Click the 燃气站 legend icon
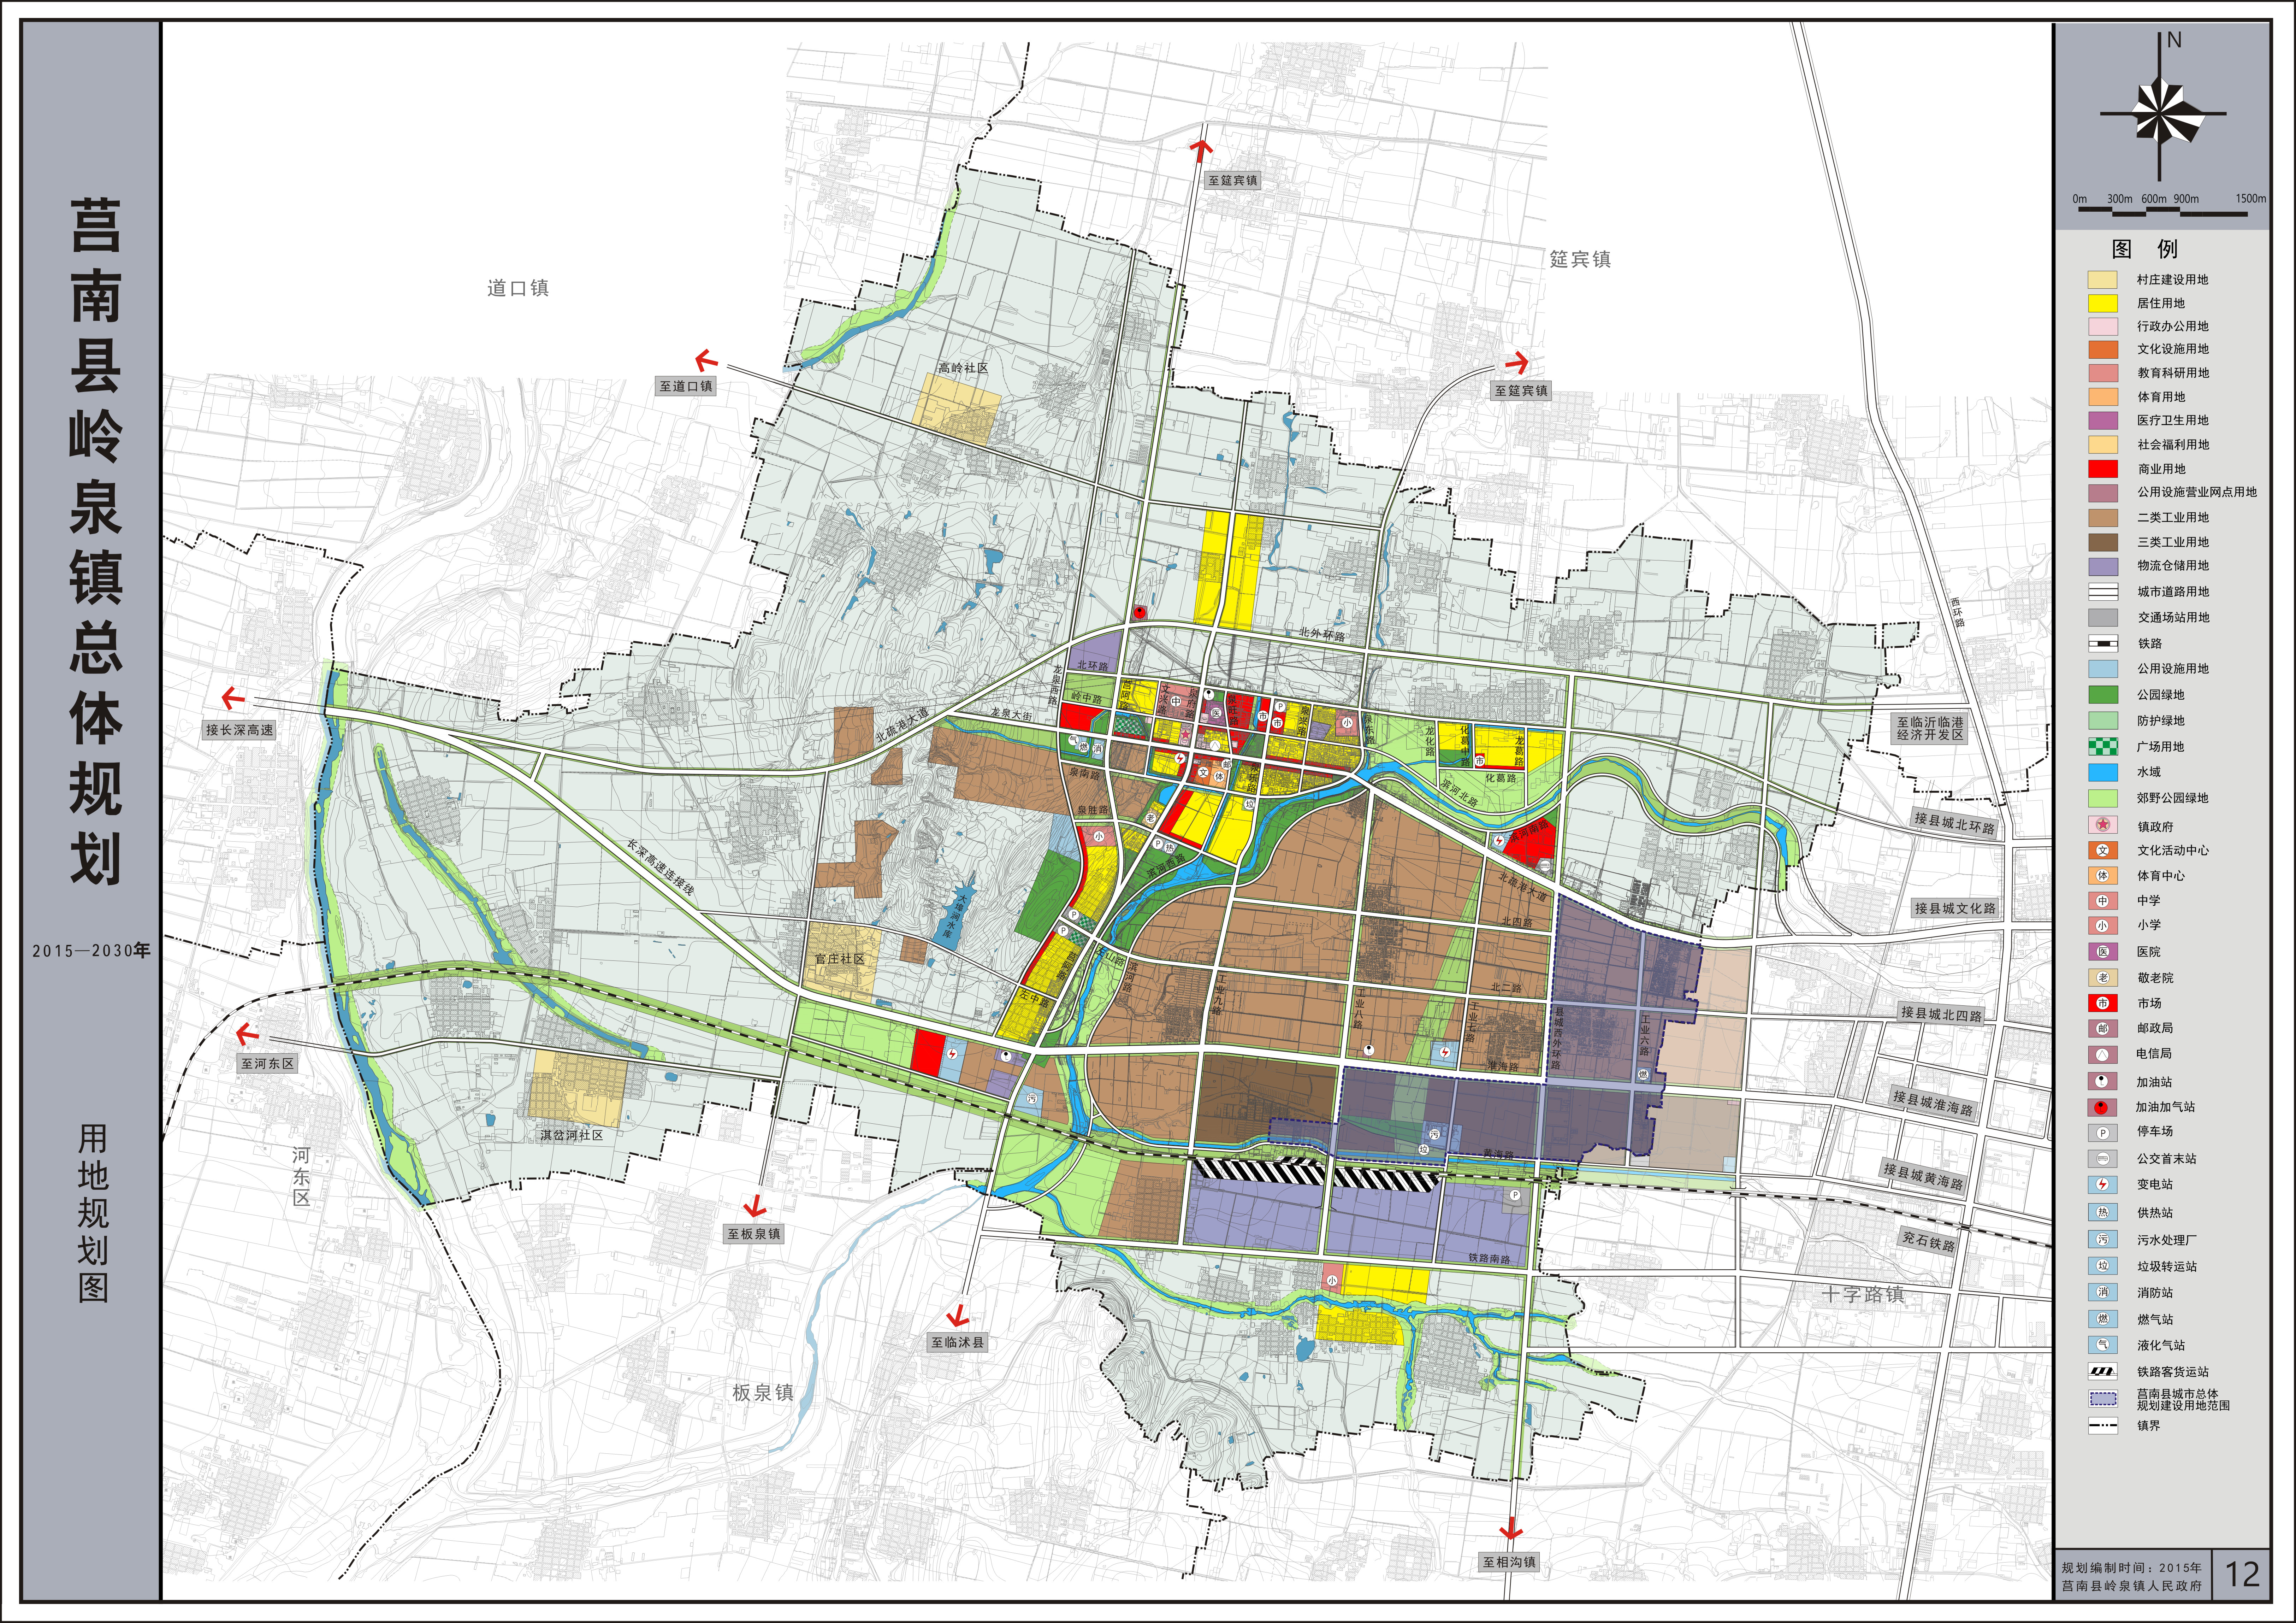 (x=2103, y=1319)
